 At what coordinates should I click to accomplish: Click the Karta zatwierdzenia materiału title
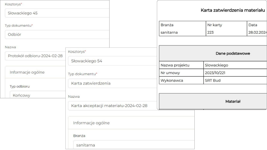click(233, 10)
